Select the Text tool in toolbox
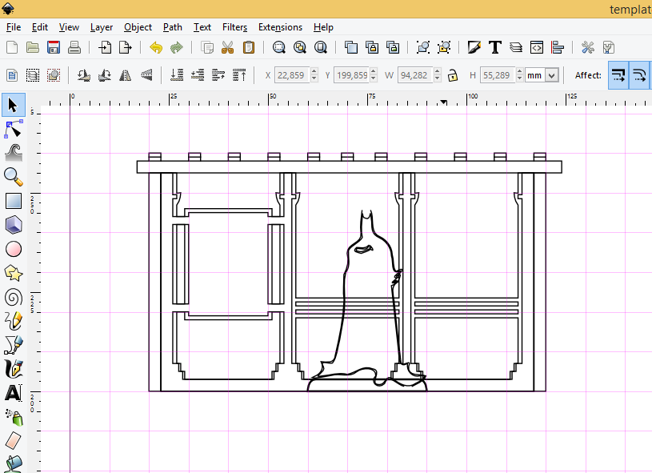 click(x=14, y=393)
